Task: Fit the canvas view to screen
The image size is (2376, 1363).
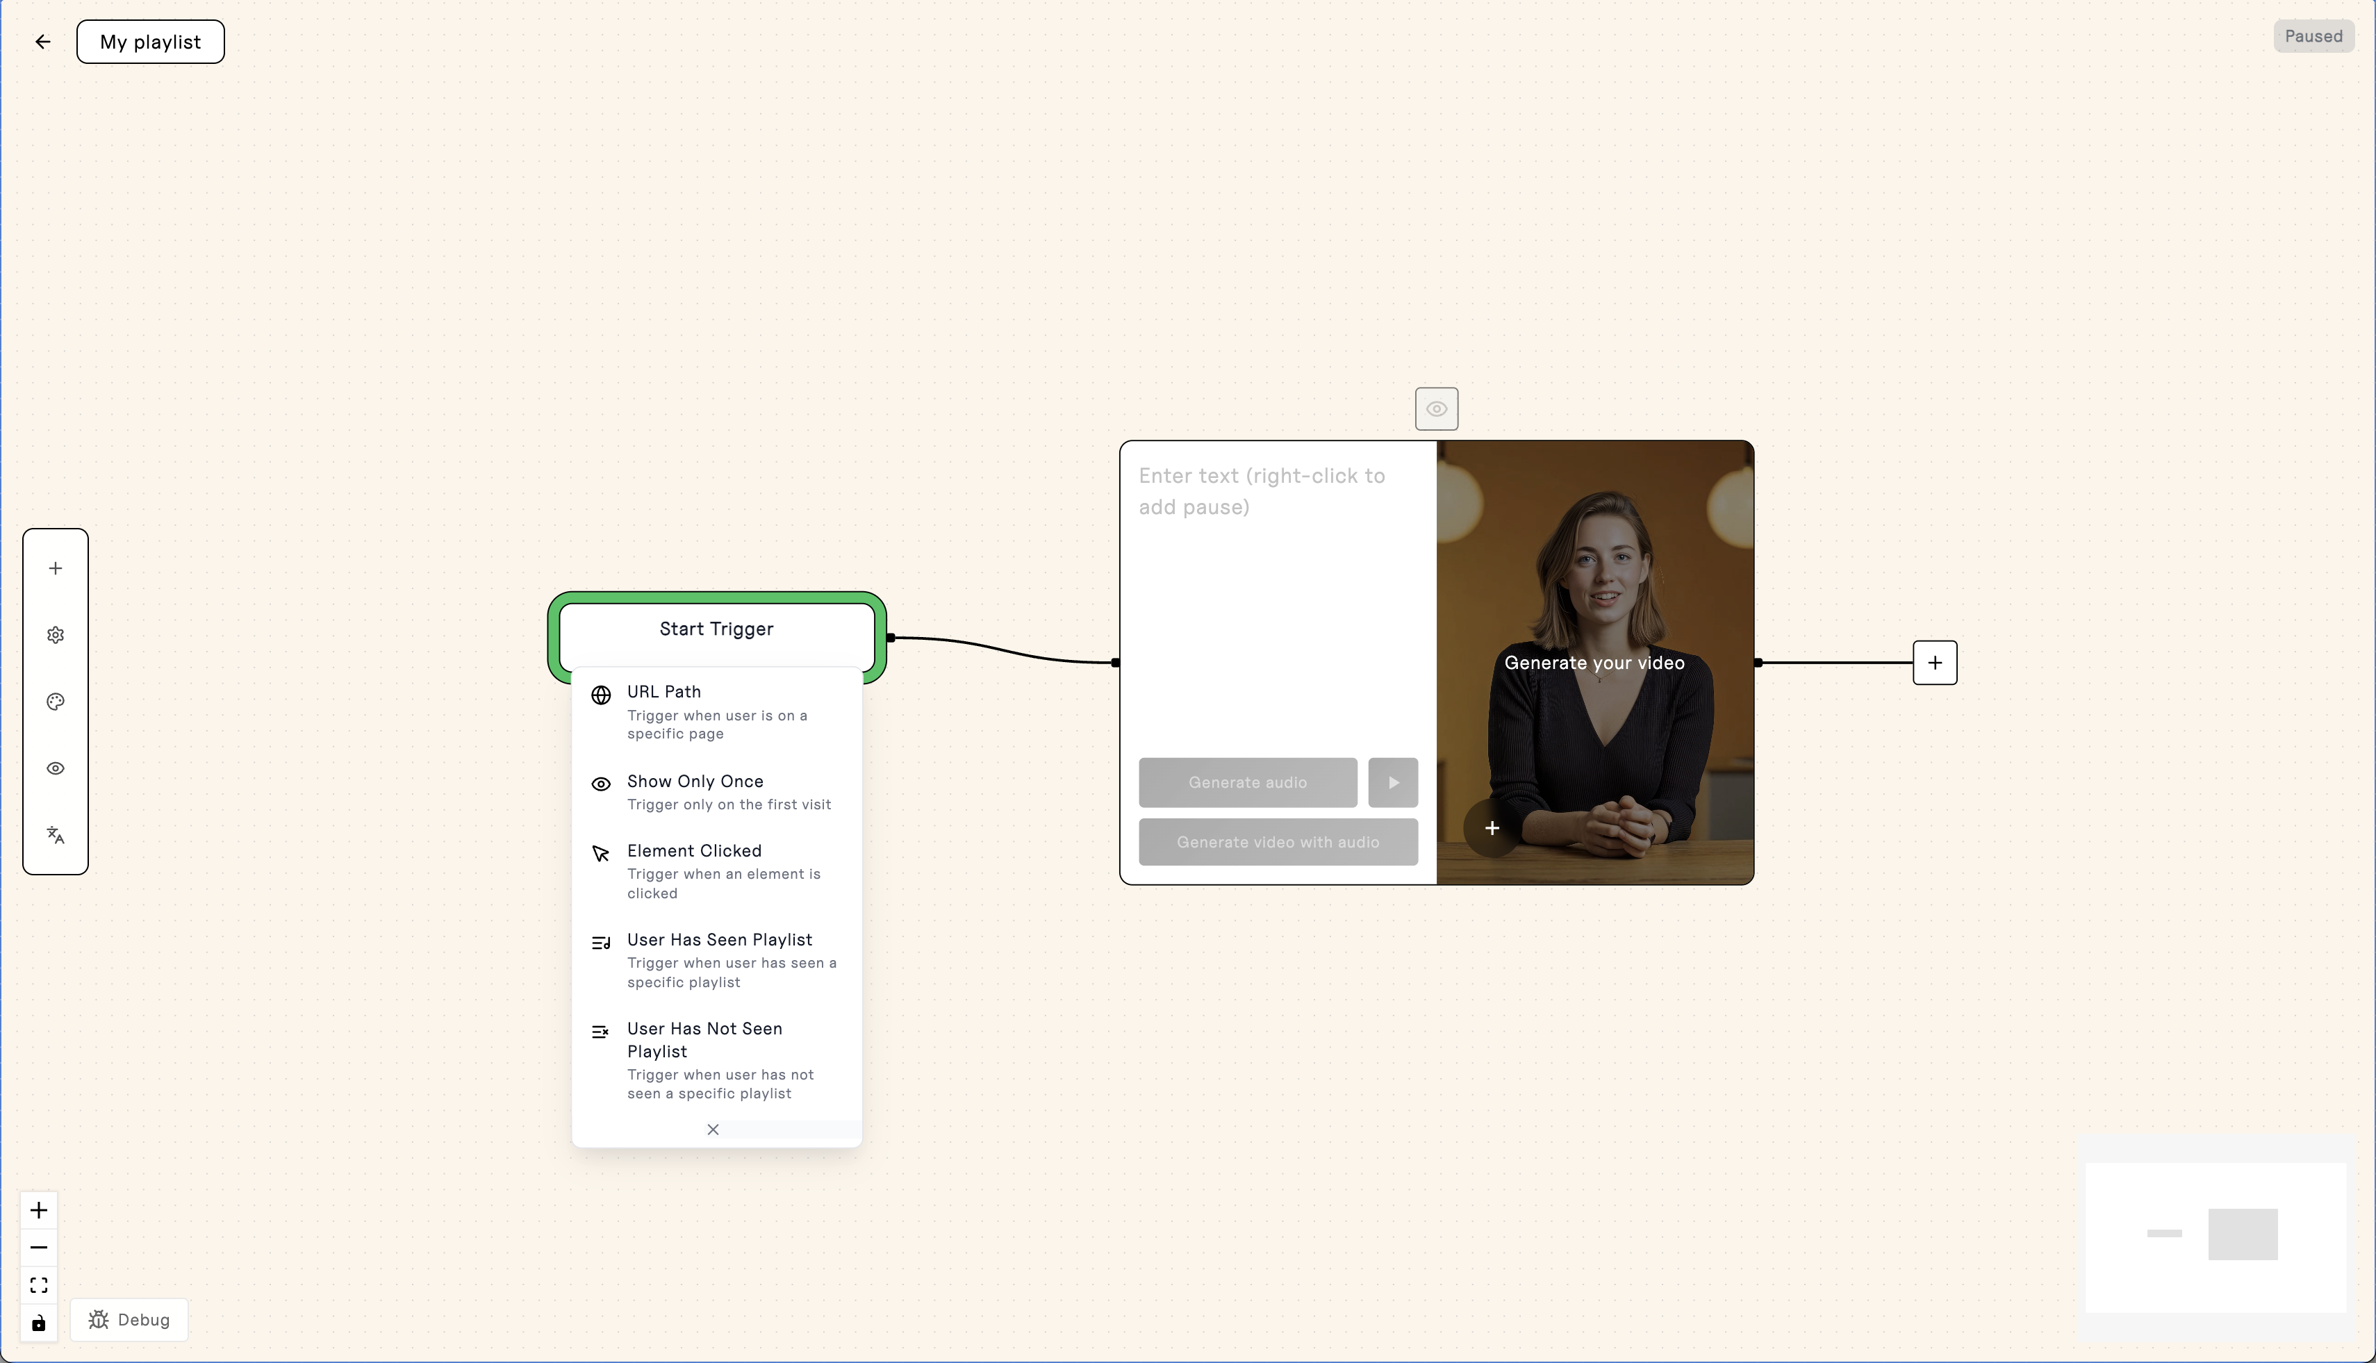Action: (x=38, y=1285)
